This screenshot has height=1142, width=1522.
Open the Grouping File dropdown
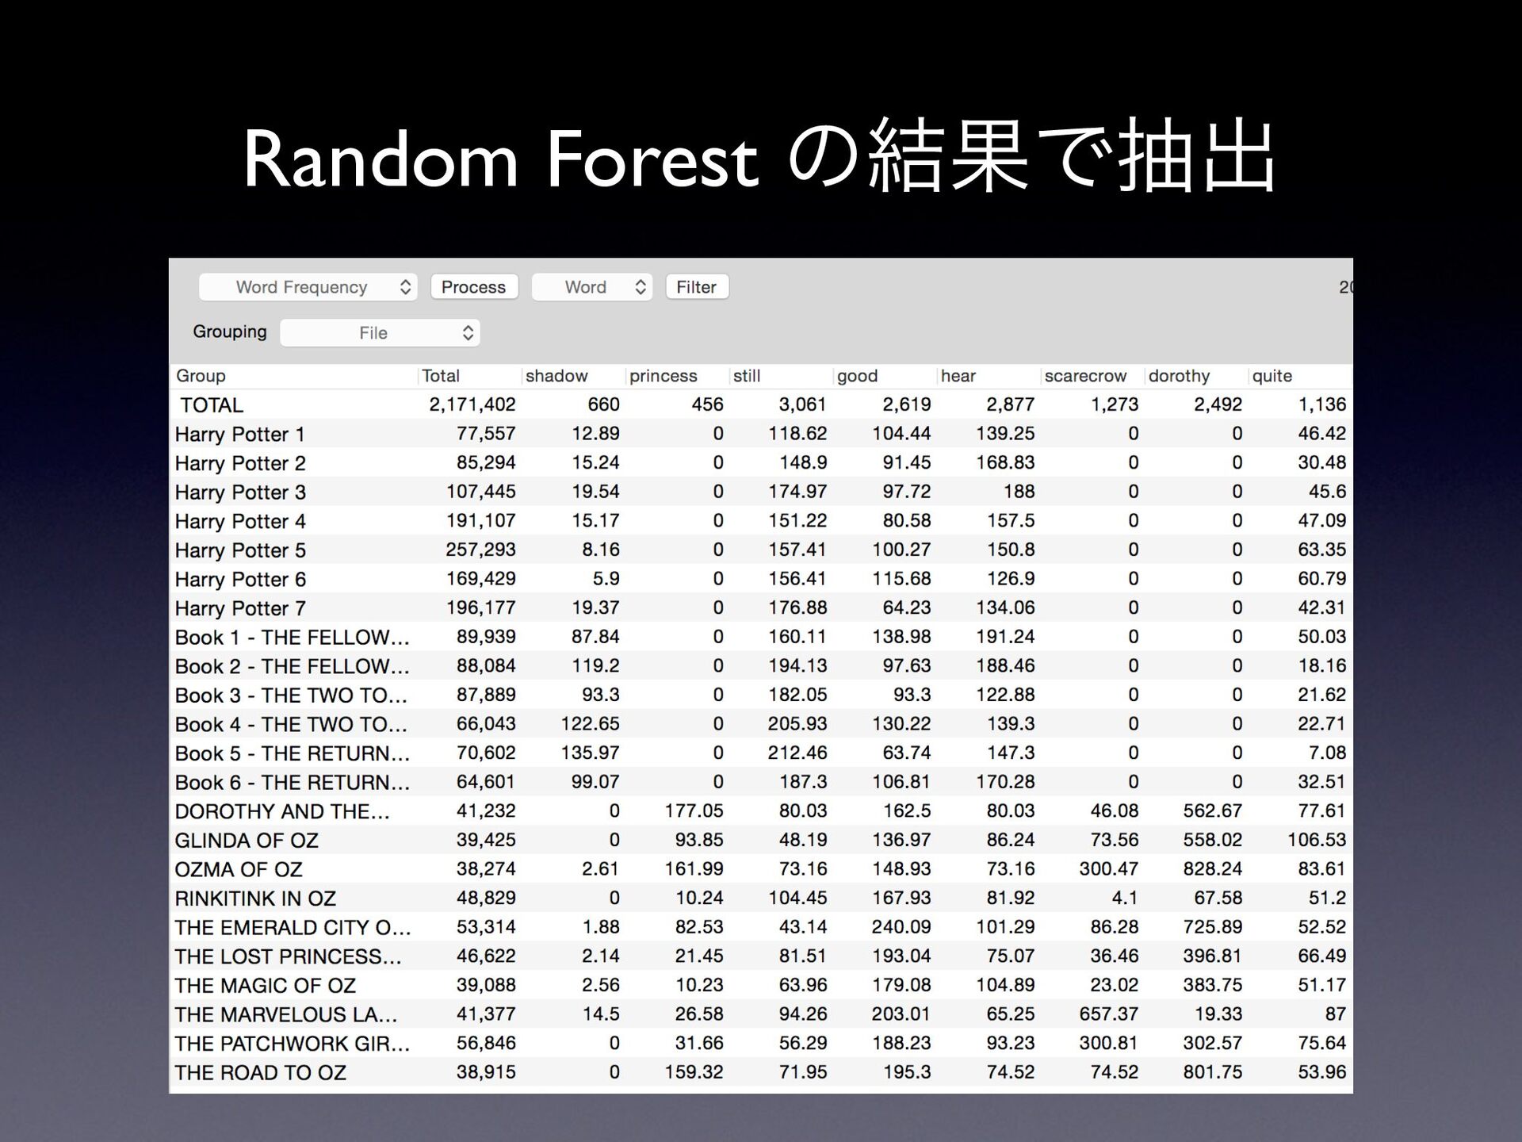pyautogui.click(x=380, y=332)
